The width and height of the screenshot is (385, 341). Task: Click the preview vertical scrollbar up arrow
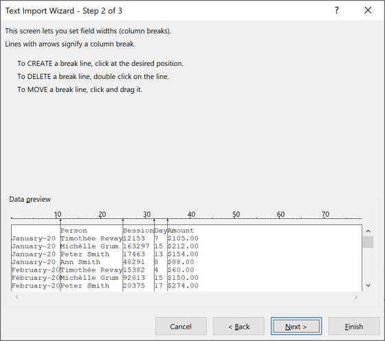(x=368, y=231)
